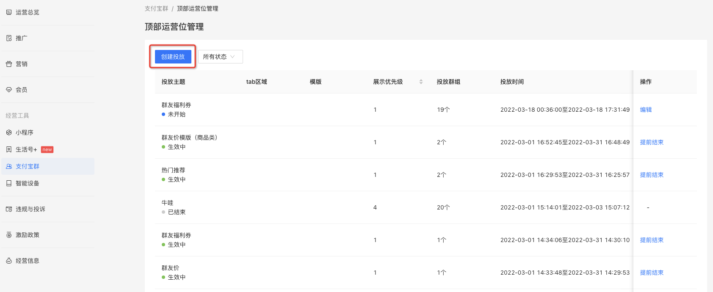Click the 会员 diamond icon
713x292 pixels.
click(x=9, y=90)
